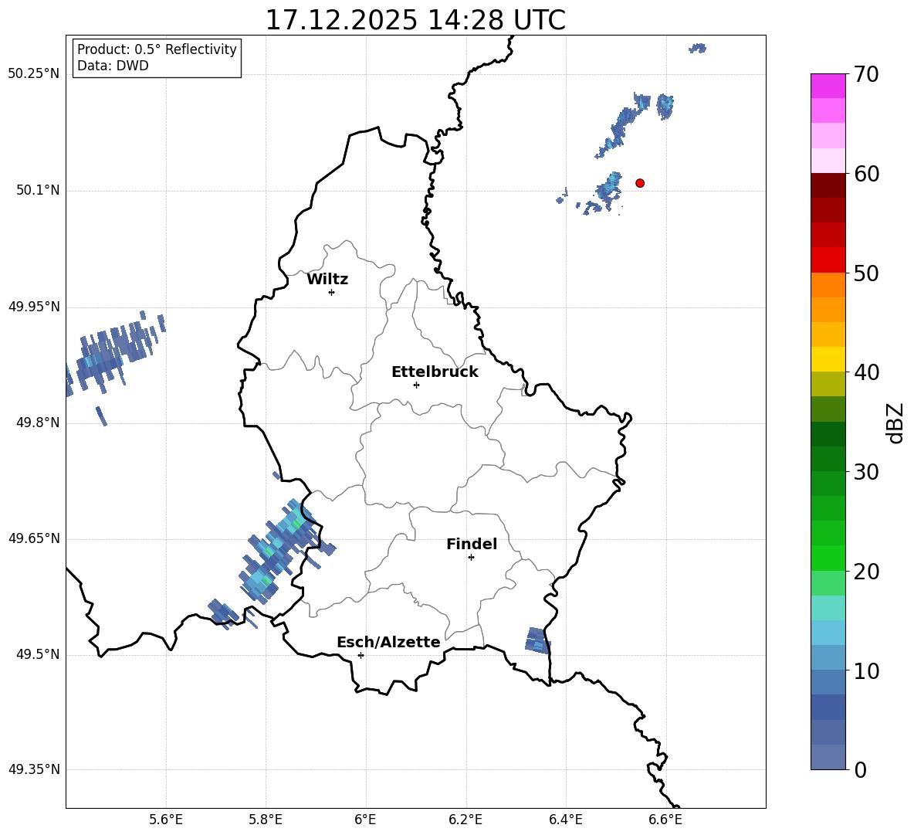The height and width of the screenshot is (835, 914).
Task: Click the 6.4°E longitude label
Action: (x=565, y=820)
